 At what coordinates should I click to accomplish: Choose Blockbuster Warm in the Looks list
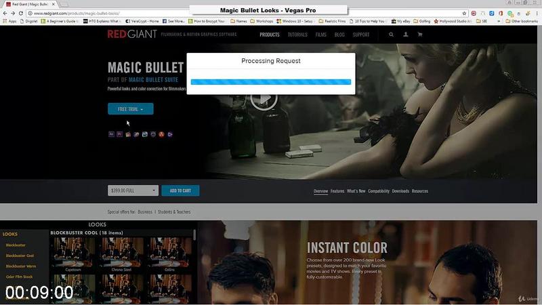tap(21, 266)
